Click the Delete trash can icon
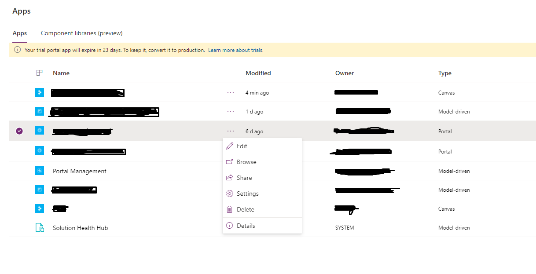536x274 pixels. 229,209
